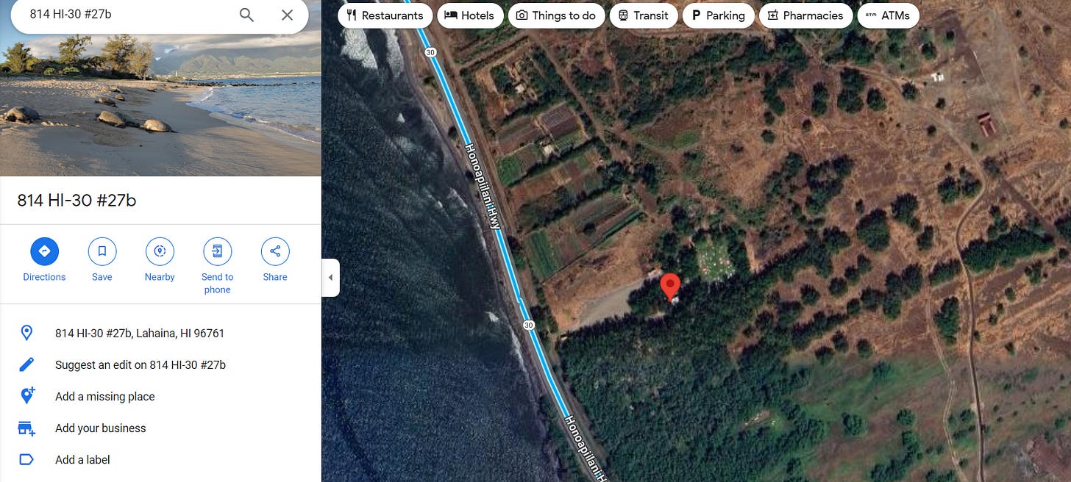This screenshot has width=1071, height=482.
Task: Click the Pharmacies filter chip
Action: (805, 15)
